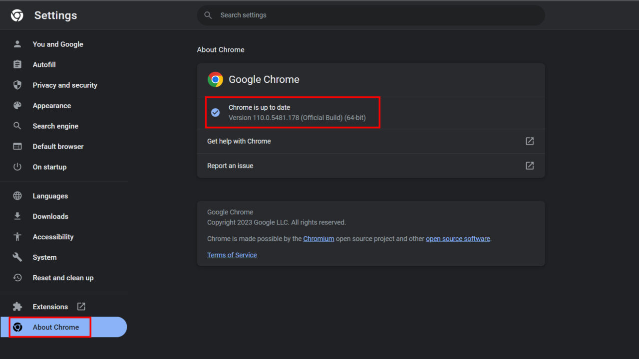Open the Chromium project link
Image resolution: width=639 pixels, height=359 pixels.
coord(319,238)
